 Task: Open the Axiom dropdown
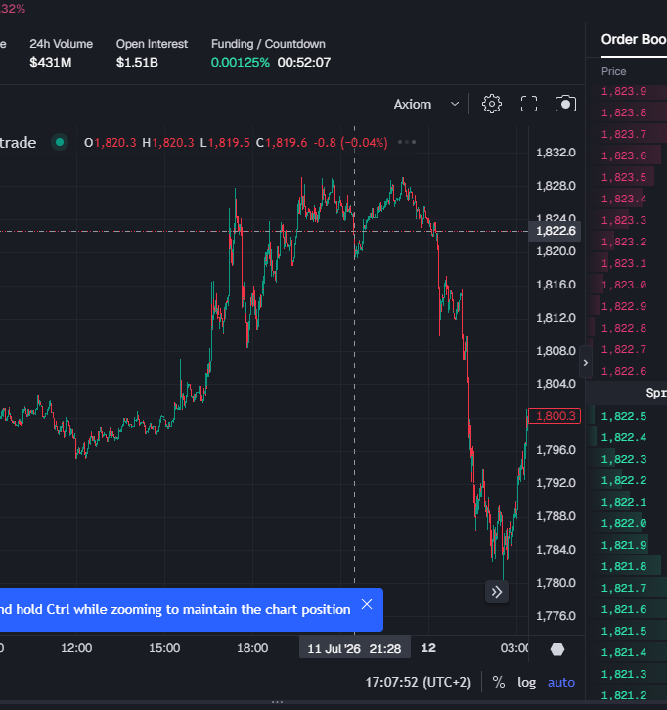click(x=426, y=104)
